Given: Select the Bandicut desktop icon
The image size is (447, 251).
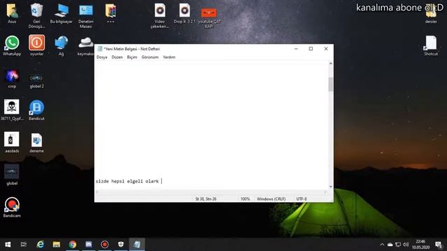Looking at the screenshot, I should [36, 110].
